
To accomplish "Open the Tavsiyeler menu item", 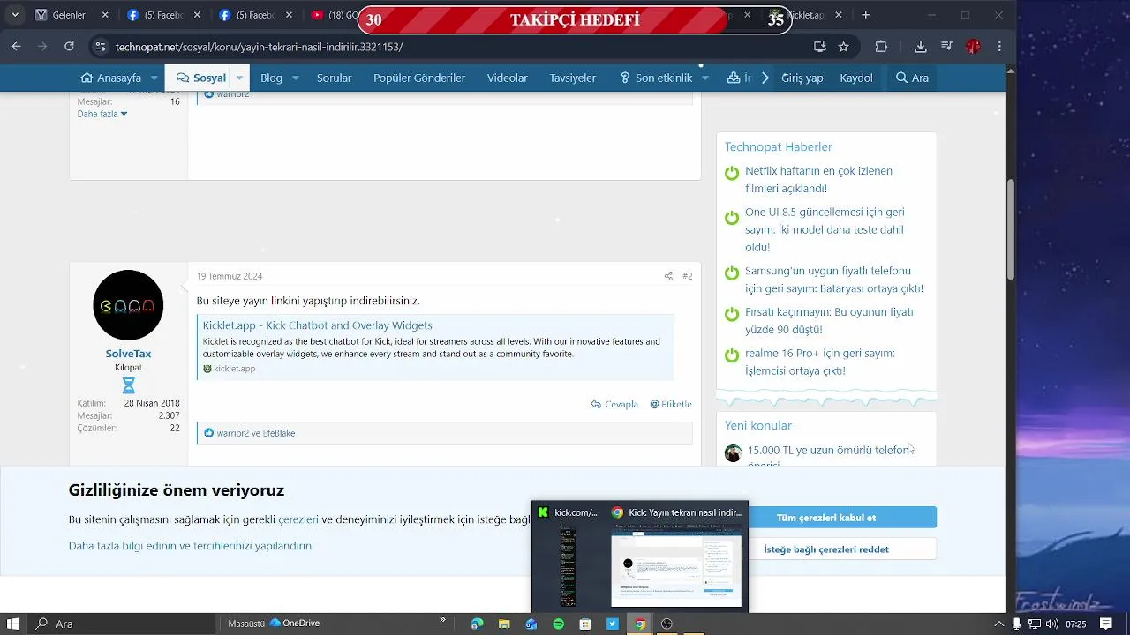I will 573,78.
